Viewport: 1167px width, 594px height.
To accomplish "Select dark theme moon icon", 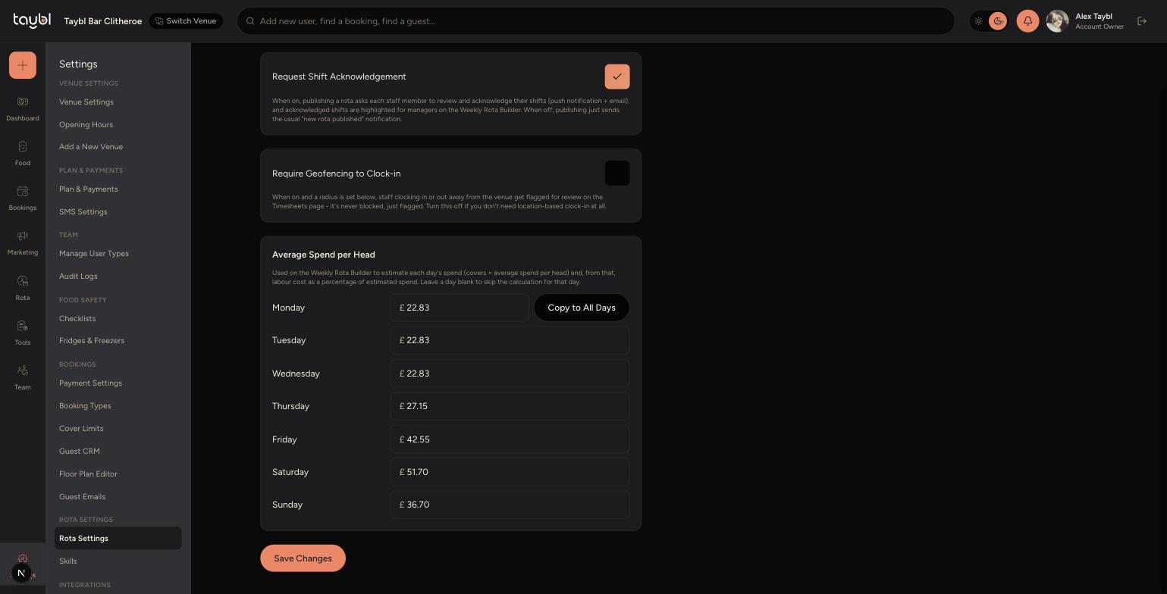I will pyautogui.click(x=998, y=21).
